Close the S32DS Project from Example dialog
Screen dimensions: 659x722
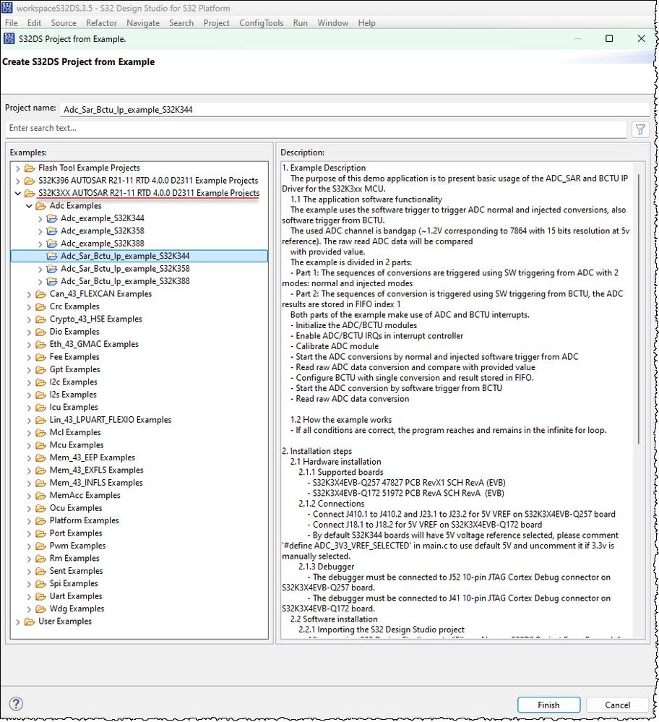(641, 39)
